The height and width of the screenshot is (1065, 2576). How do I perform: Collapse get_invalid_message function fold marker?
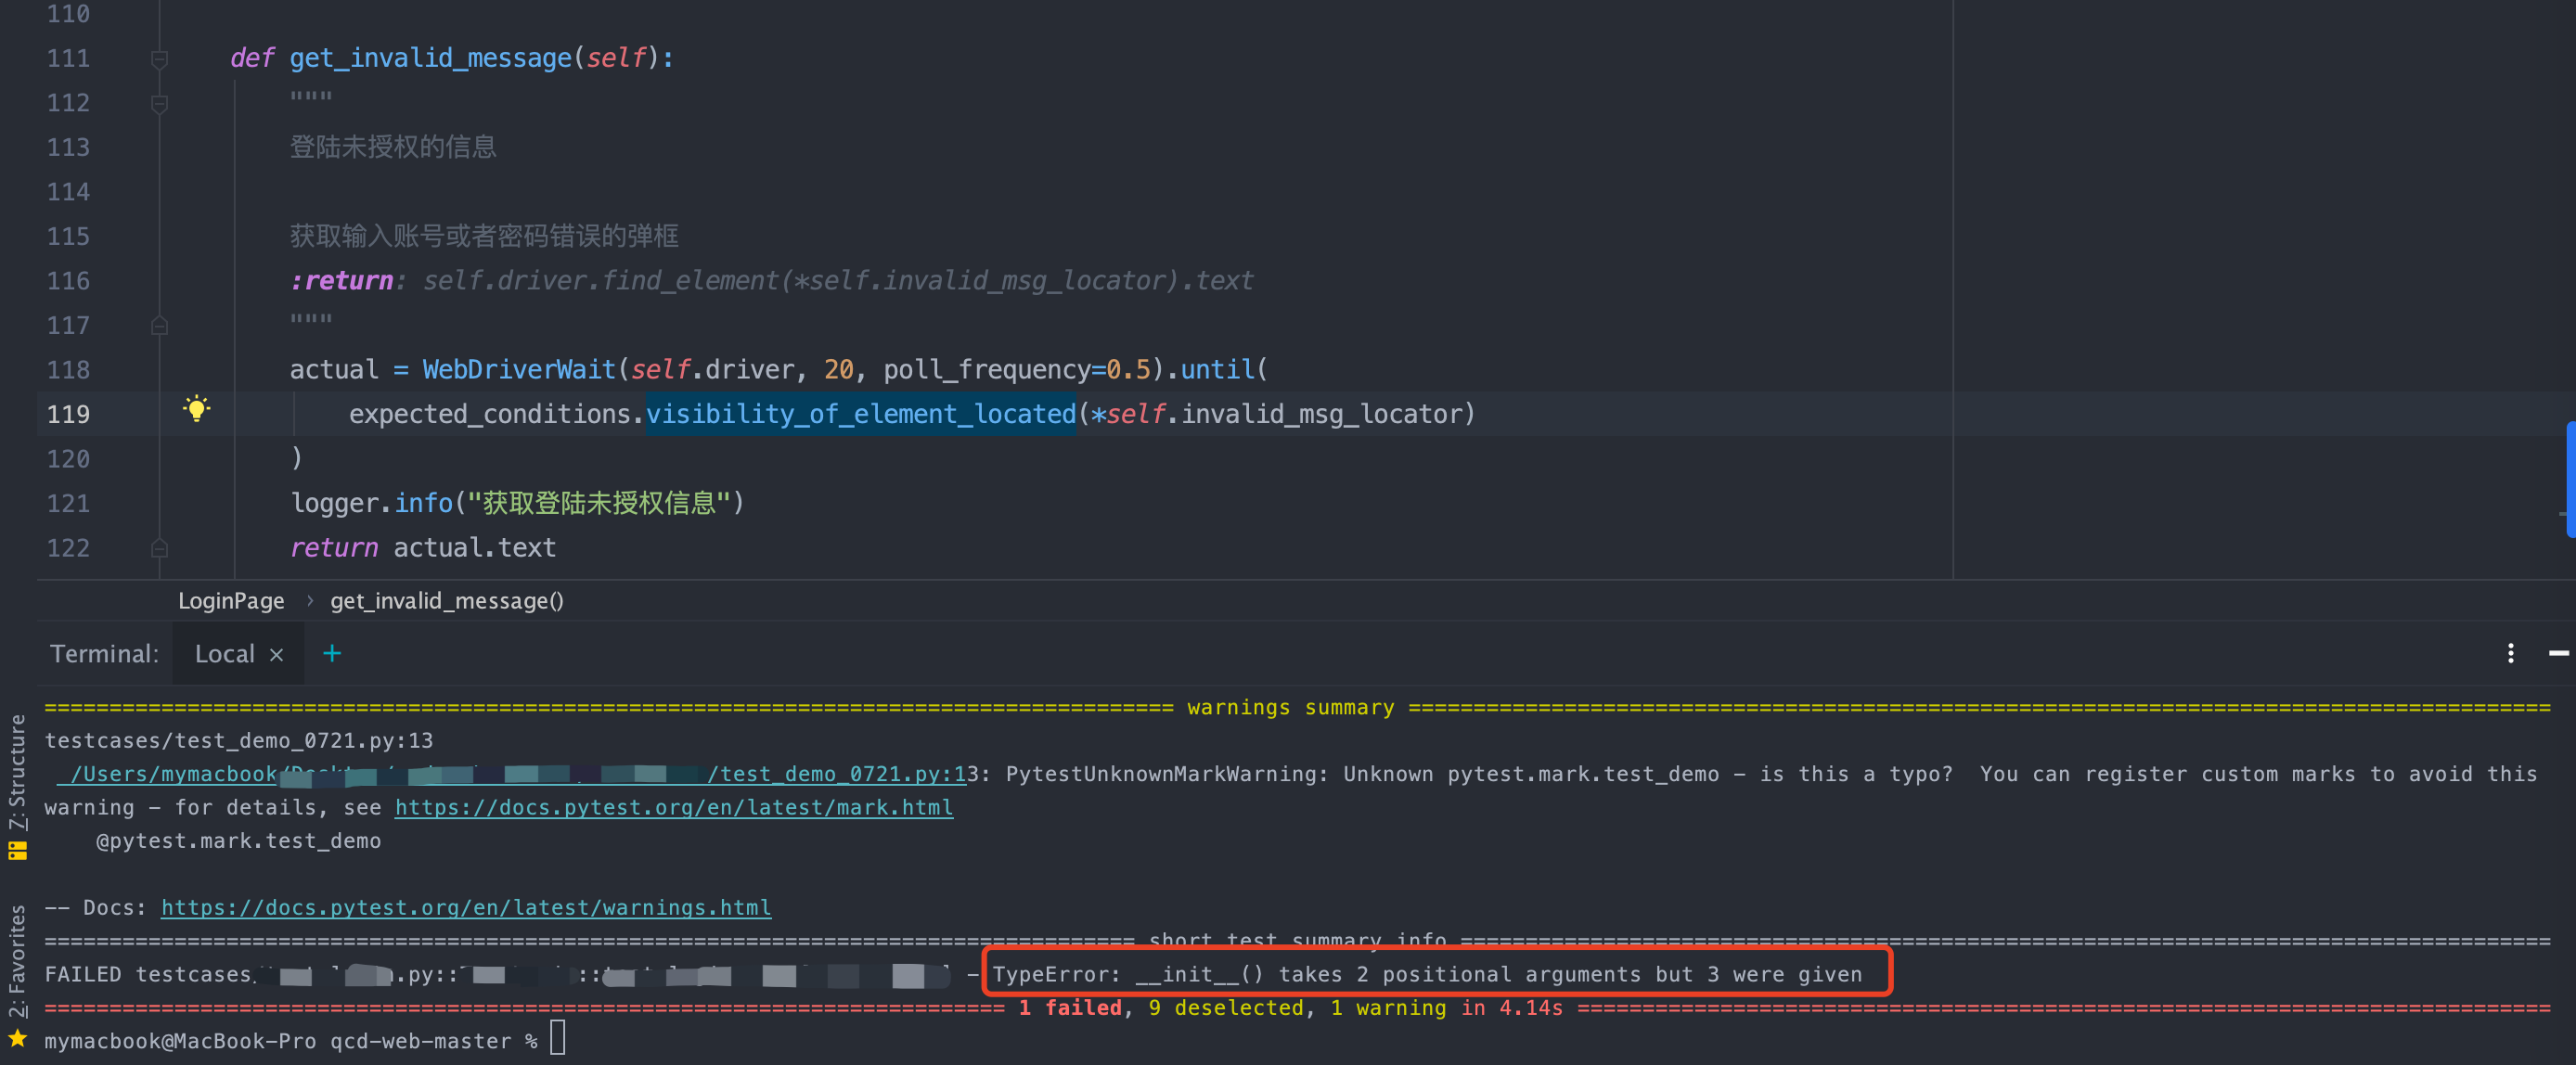159,59
